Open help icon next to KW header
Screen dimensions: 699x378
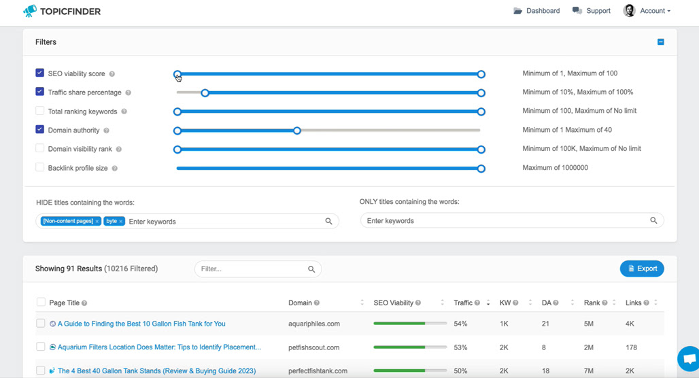[515, 303]
